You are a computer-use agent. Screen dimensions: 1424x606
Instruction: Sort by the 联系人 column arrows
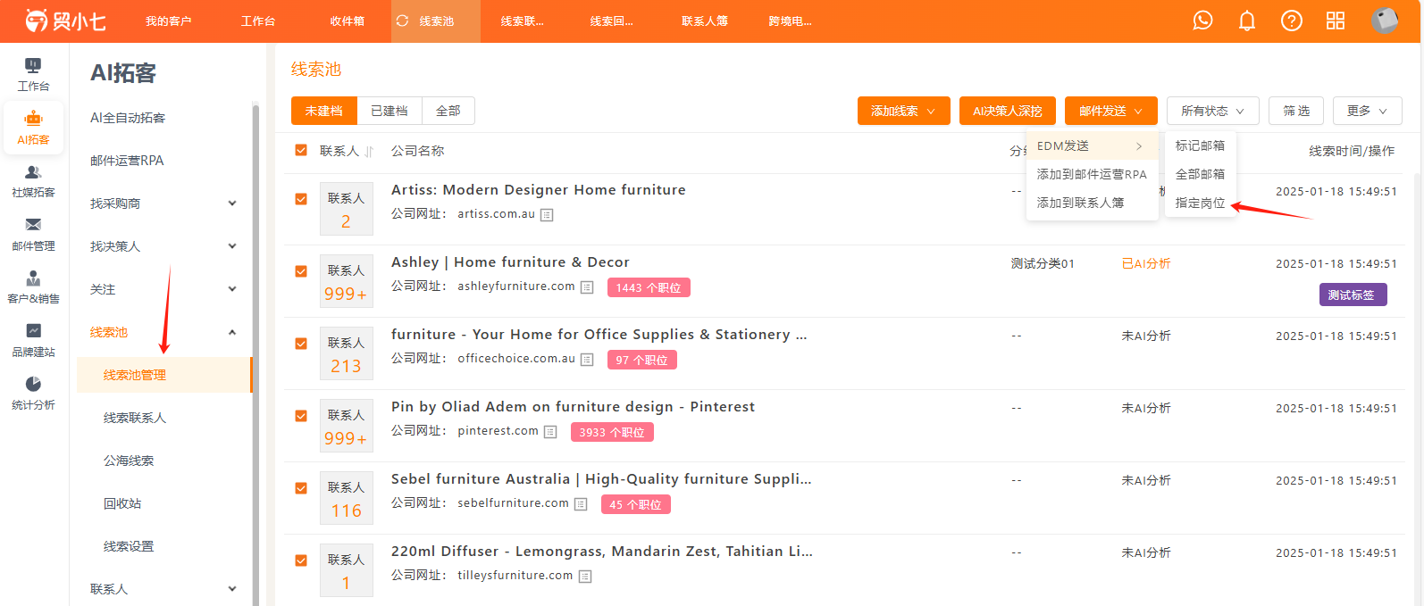coord(369,152)
